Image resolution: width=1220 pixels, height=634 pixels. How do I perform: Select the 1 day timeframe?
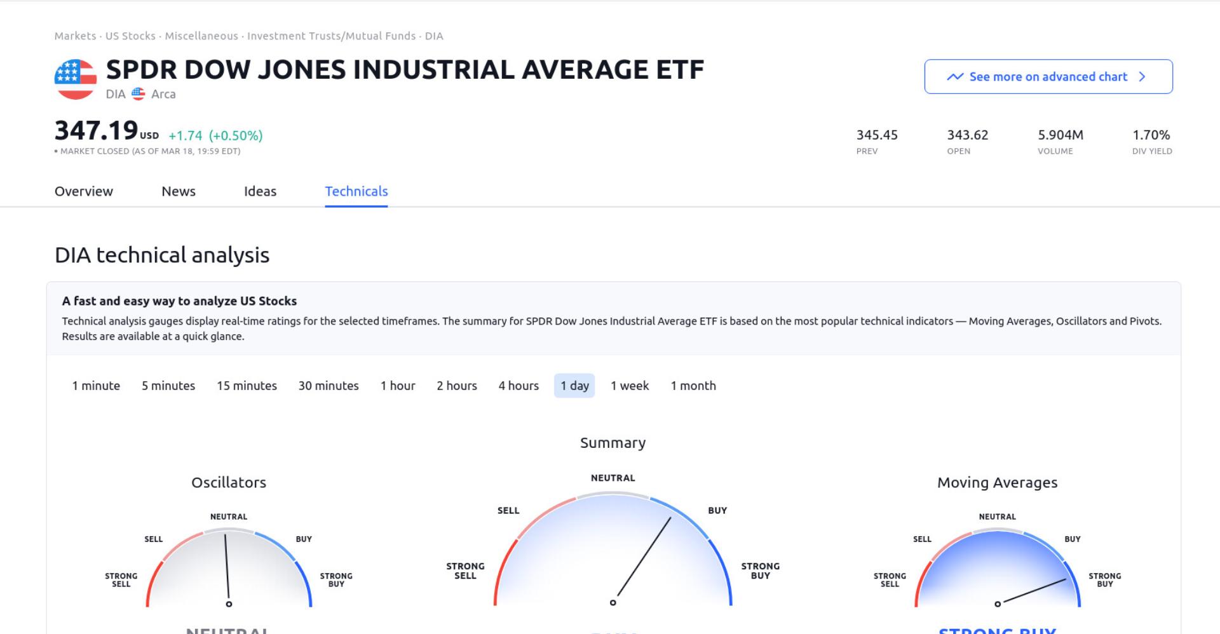574,386
